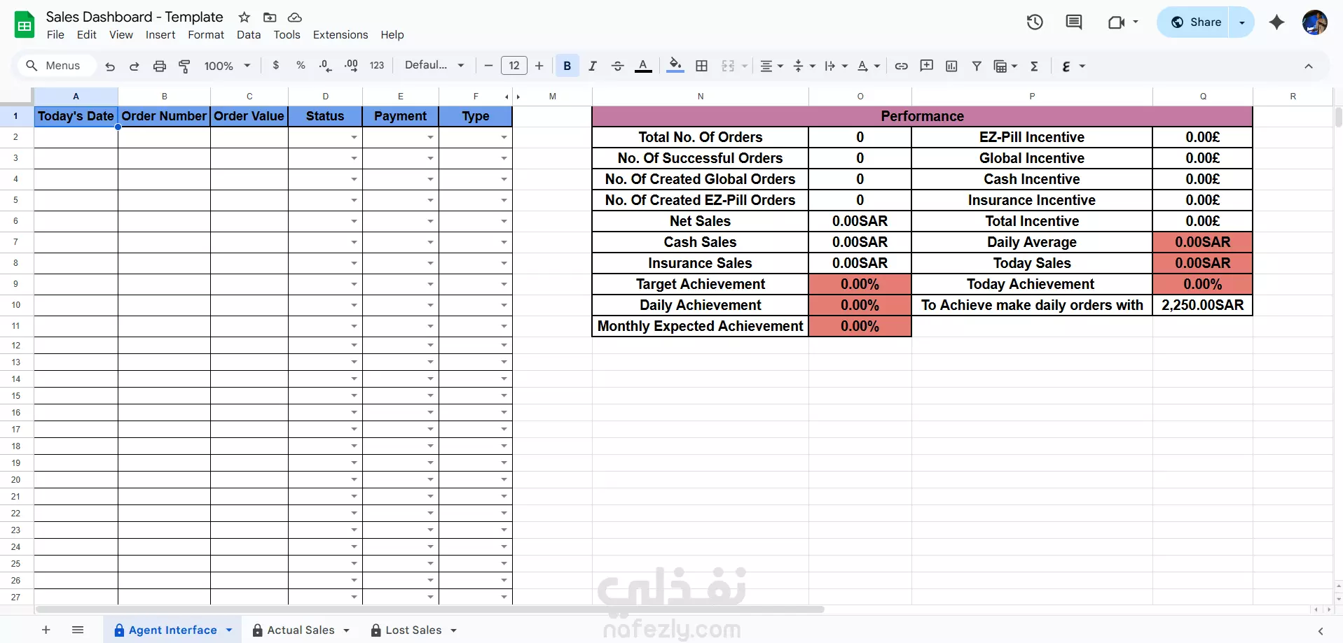Open horizontal align dropdown
Image resolution: width=1343 pixels, height=643 pixels.
point(771,66)
